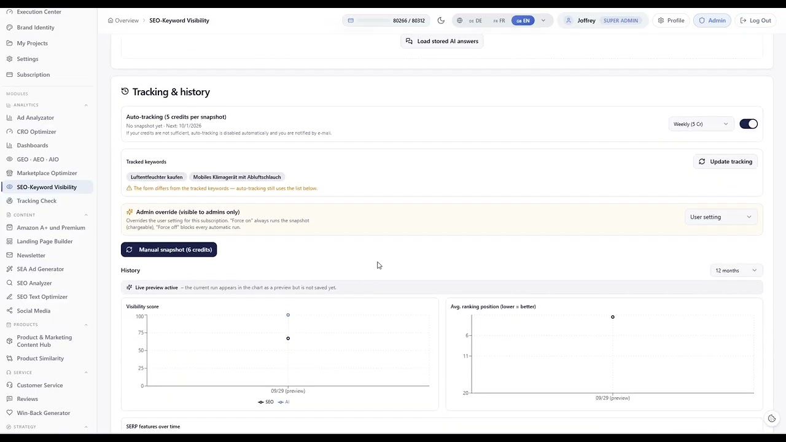Click the Subscription sidebar icon
Viewport: 786px width, 442px height.
click(10, 75)
